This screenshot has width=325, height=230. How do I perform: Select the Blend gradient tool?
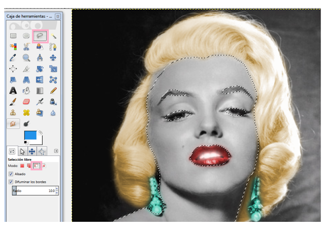coord(40,90)
